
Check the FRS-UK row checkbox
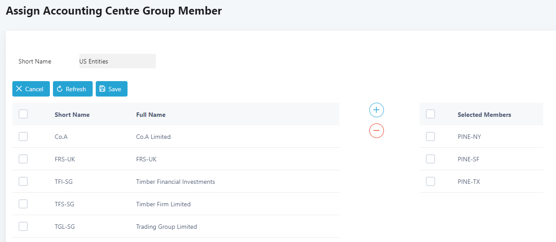23,159
